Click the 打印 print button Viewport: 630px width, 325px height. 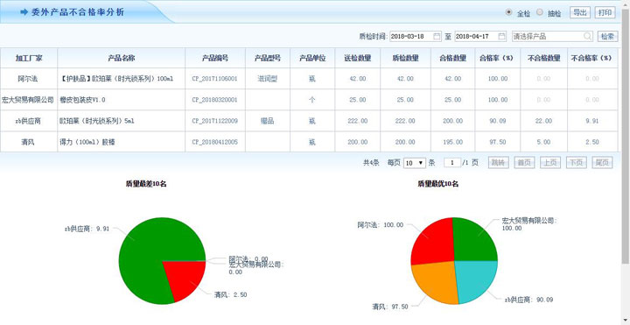(605, 12)
